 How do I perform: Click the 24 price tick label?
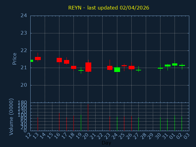pyautogui.click(x=24, y=16)
